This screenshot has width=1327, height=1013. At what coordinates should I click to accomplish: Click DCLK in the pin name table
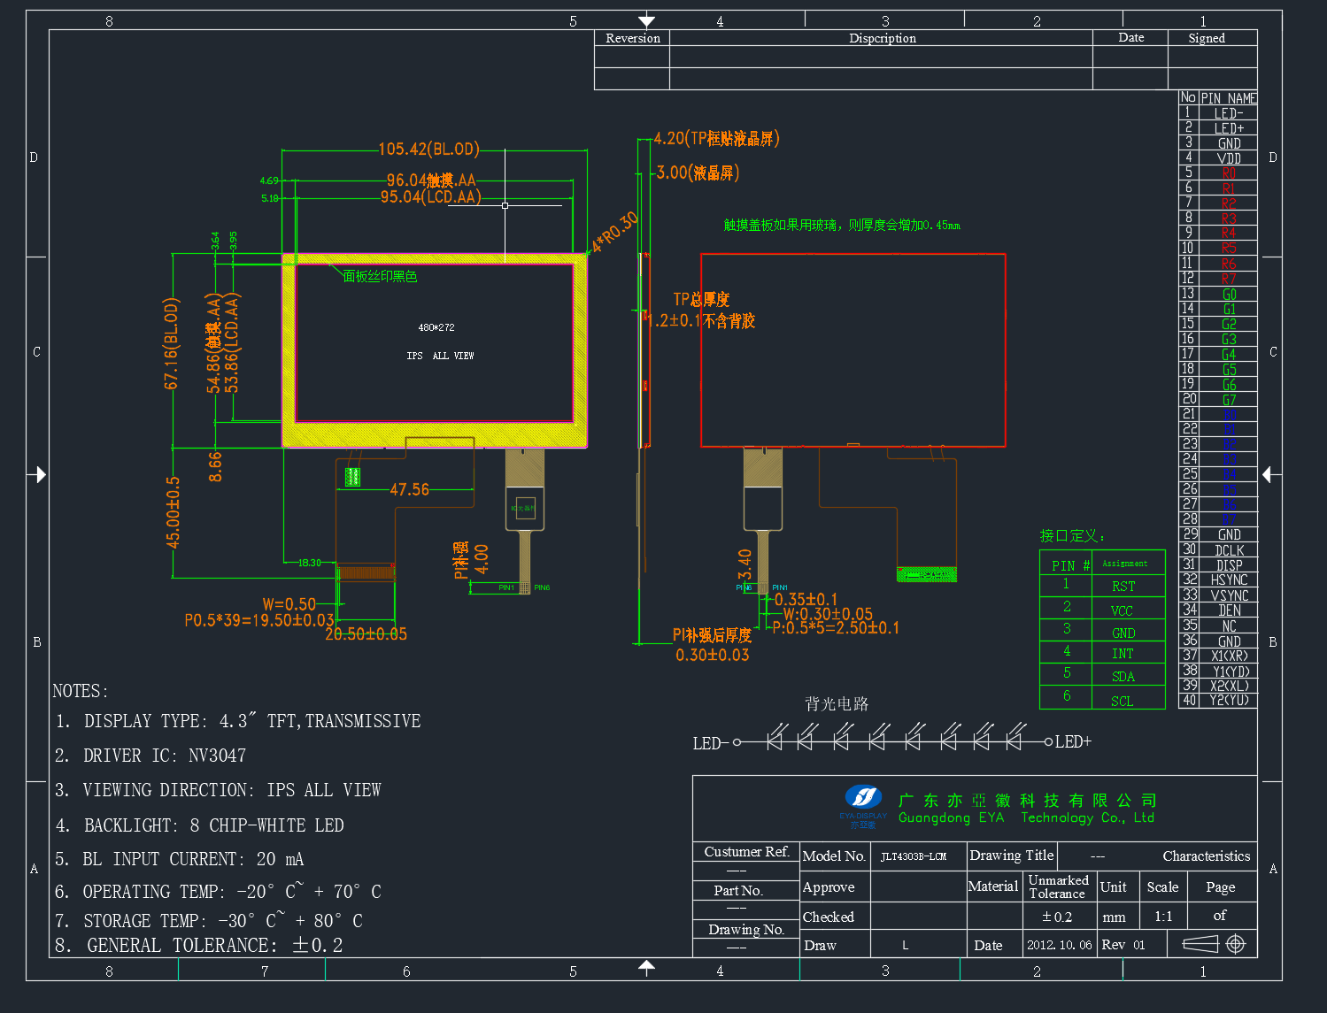pos(1229,550)
